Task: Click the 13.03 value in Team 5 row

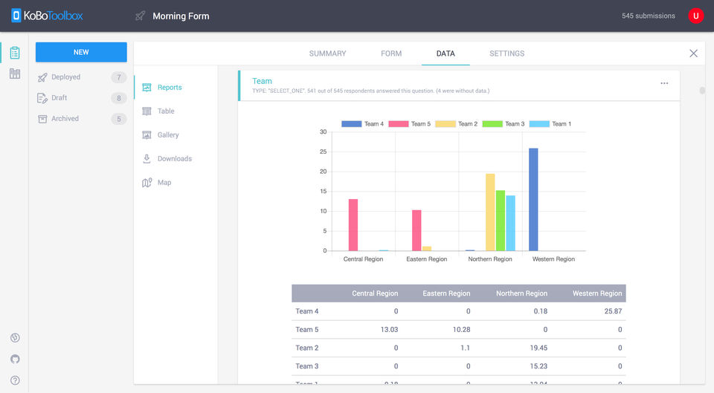Action: coord(389,329)
